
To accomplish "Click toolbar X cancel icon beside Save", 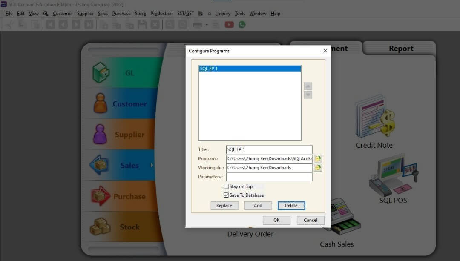I will [x=155, y=25].
